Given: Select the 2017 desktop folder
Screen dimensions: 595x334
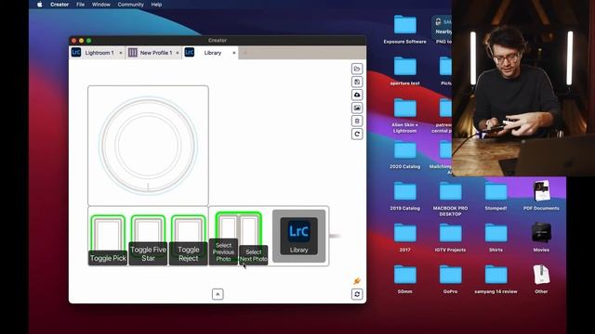Looking at the screenshot, I should [x=405, y=238].
